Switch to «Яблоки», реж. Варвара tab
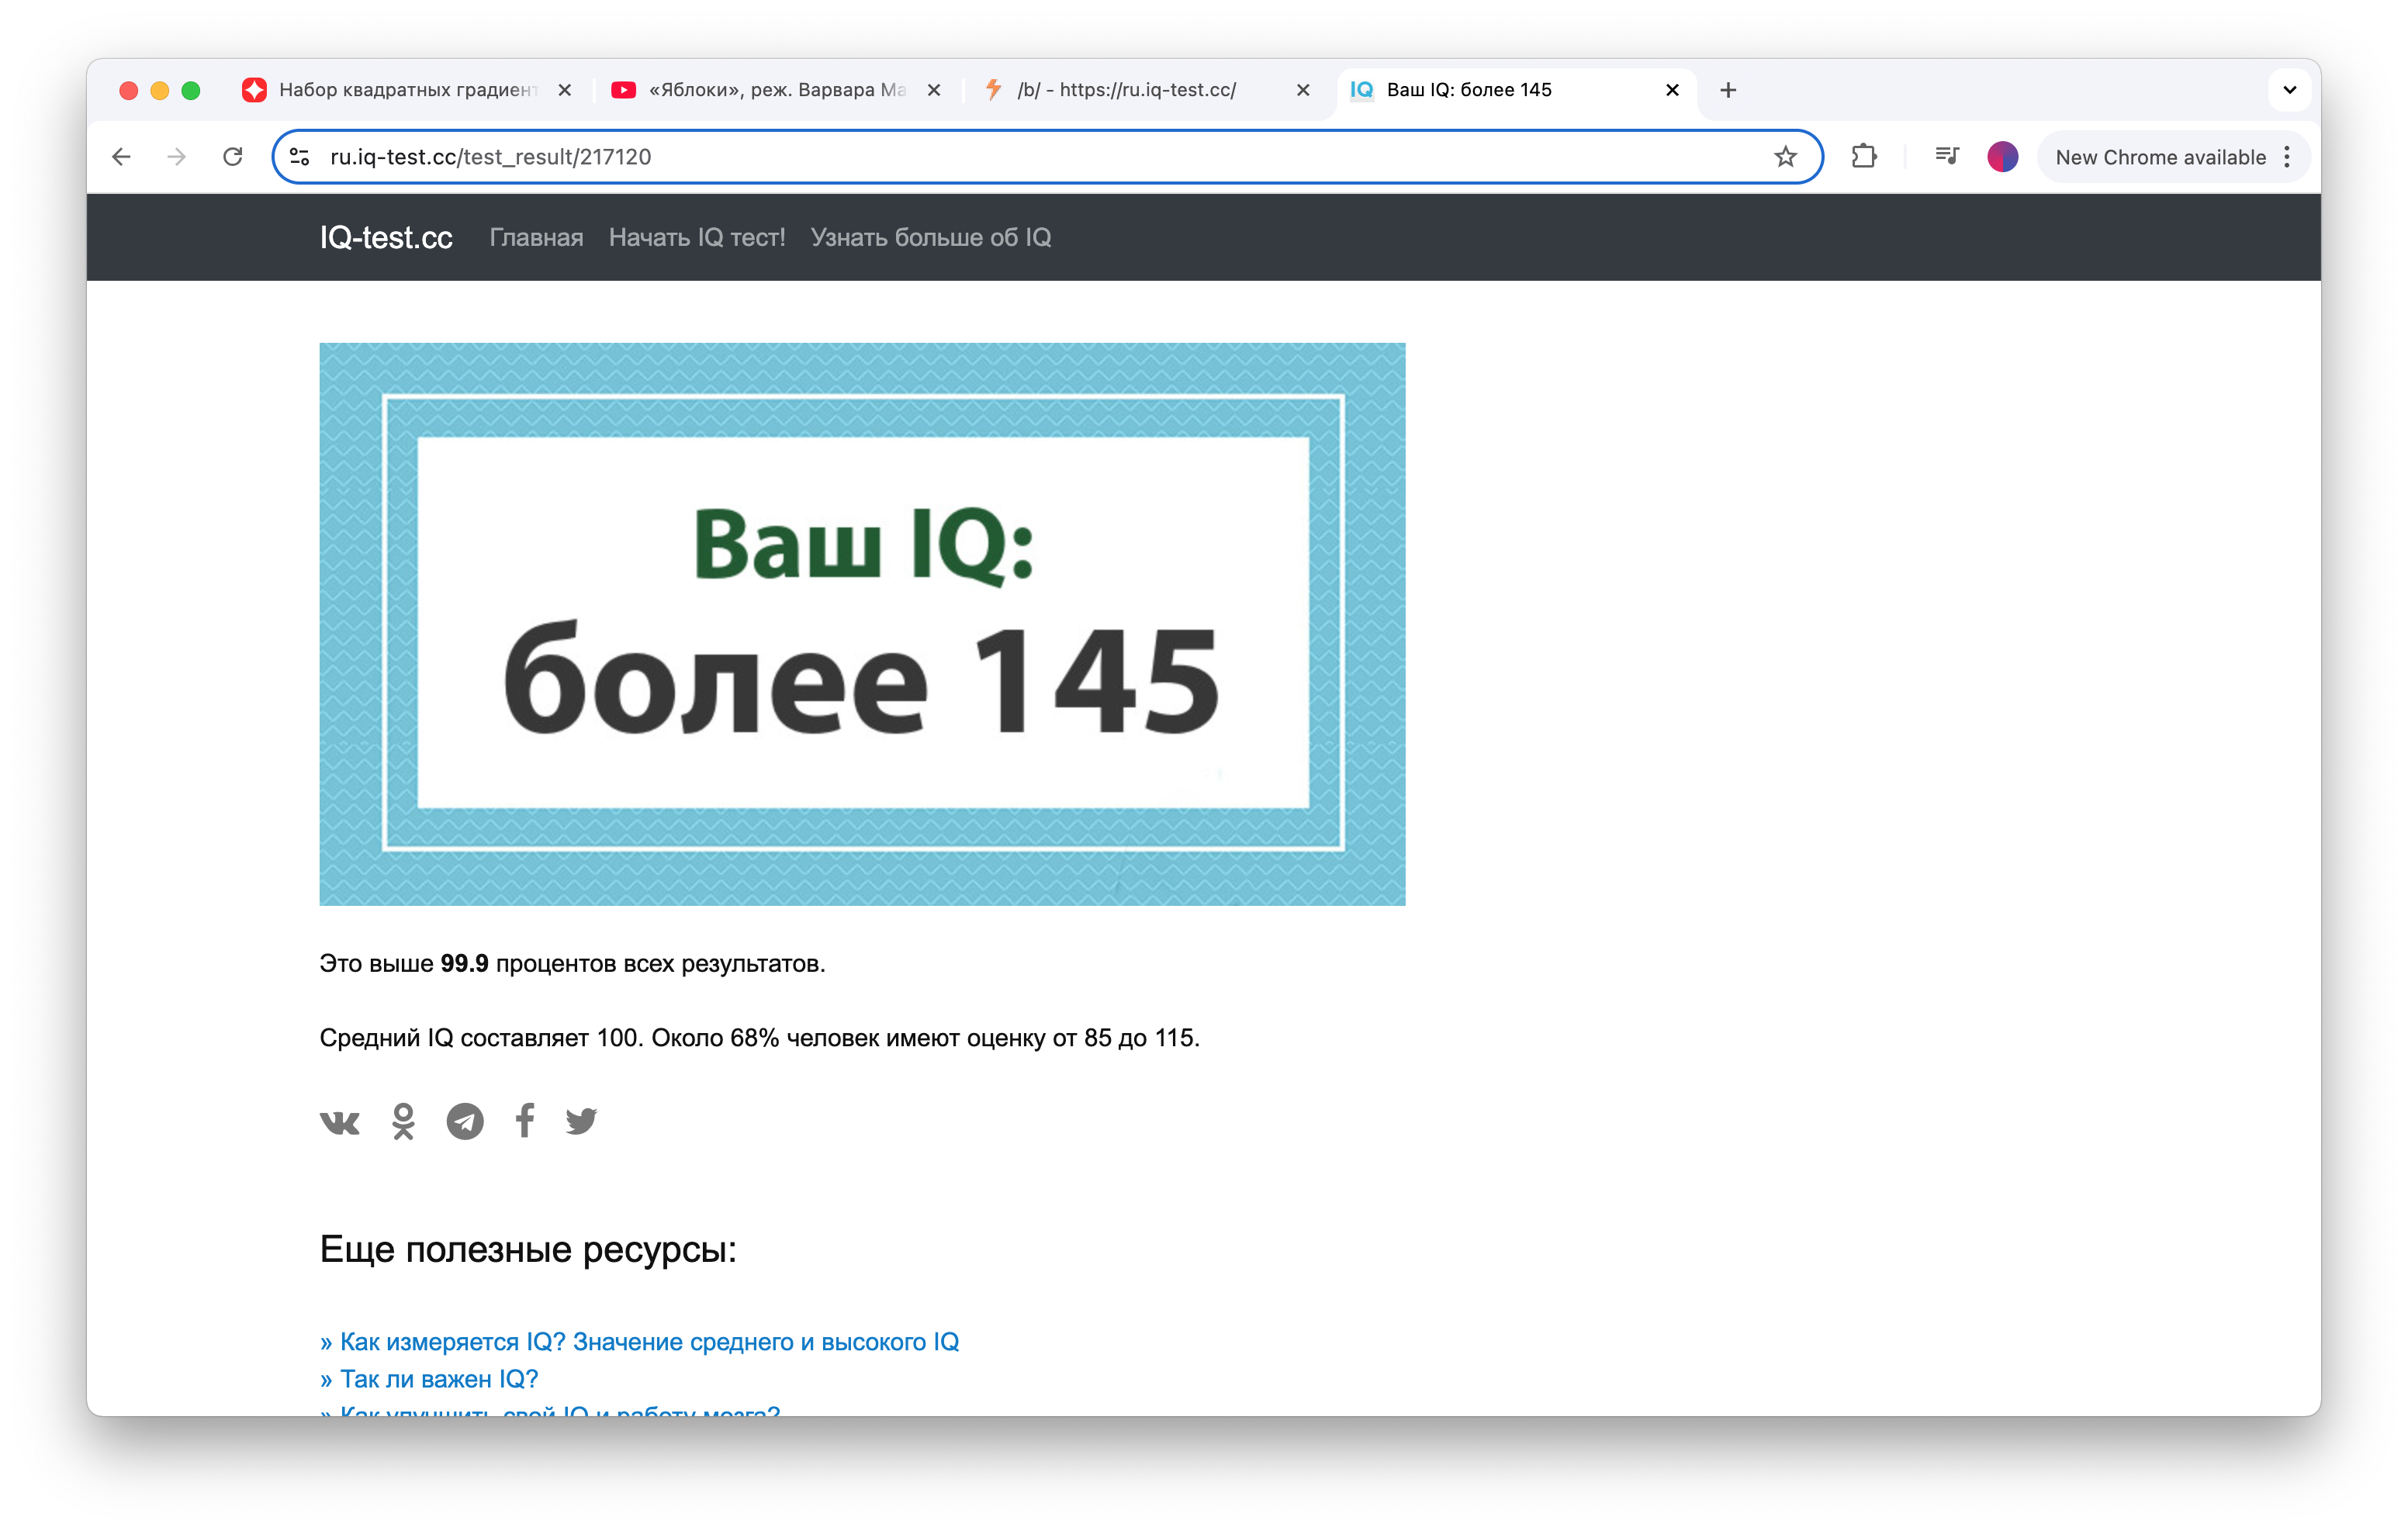 pyautogui.click(x=777, y=90)
